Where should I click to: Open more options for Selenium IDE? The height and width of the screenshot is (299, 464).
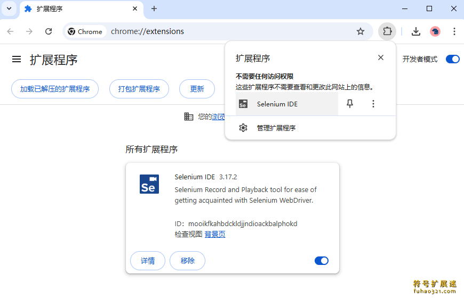373,104
